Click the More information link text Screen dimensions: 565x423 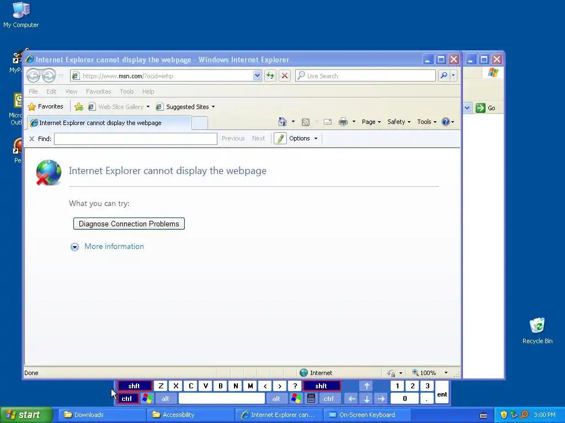pos(114,246)
